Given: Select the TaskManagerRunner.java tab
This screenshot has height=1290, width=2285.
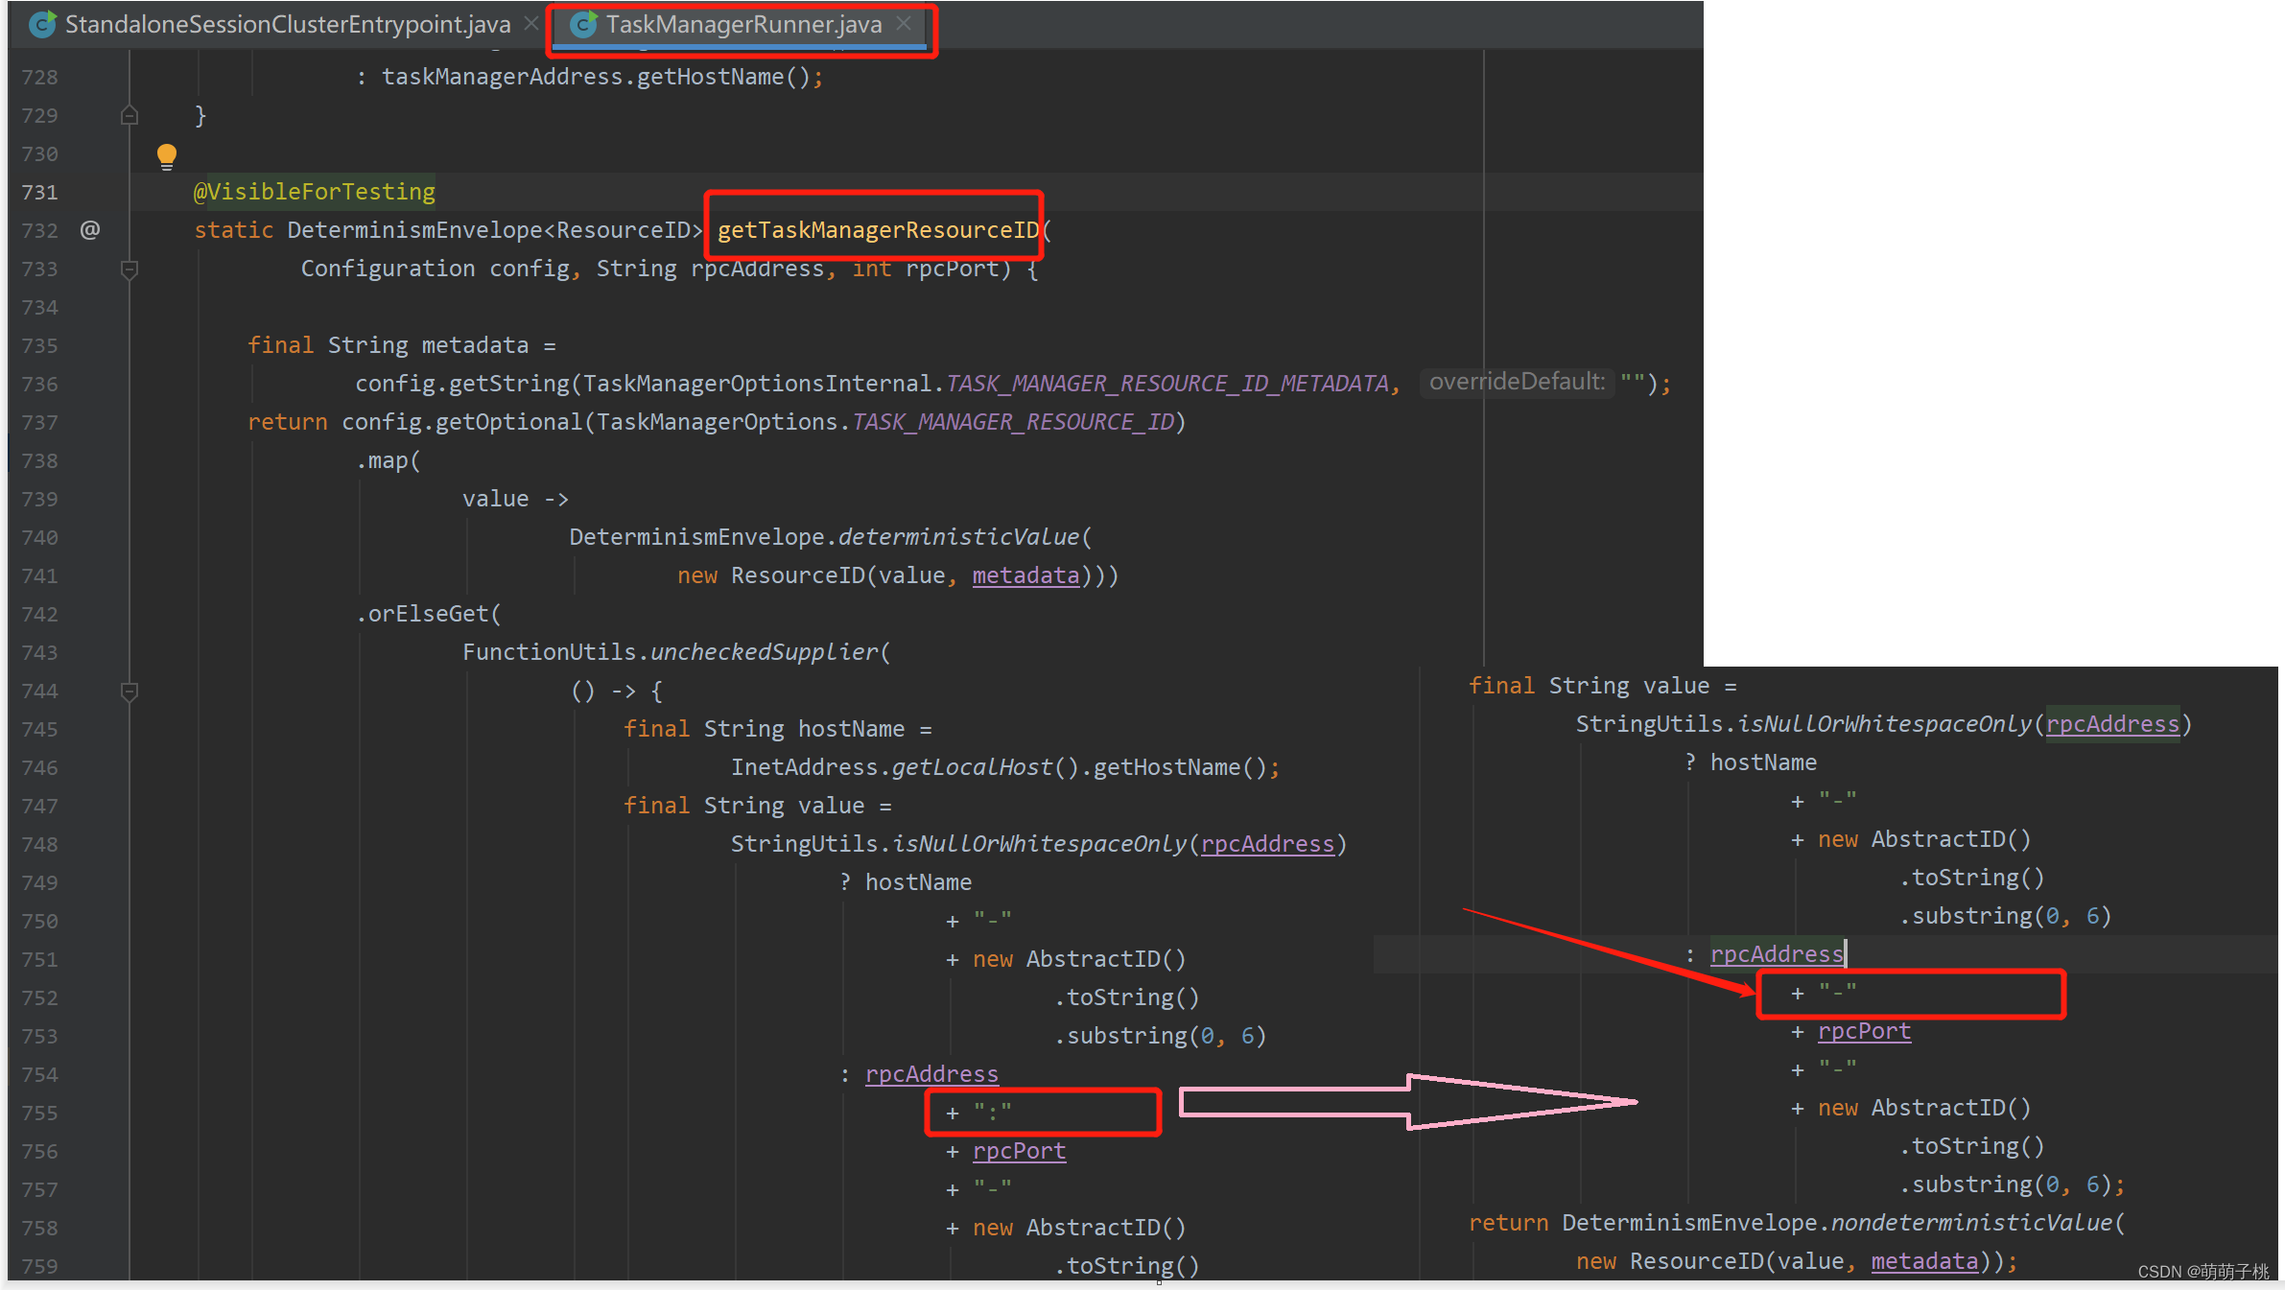Looking at the screenshot, I should [743, 24].
